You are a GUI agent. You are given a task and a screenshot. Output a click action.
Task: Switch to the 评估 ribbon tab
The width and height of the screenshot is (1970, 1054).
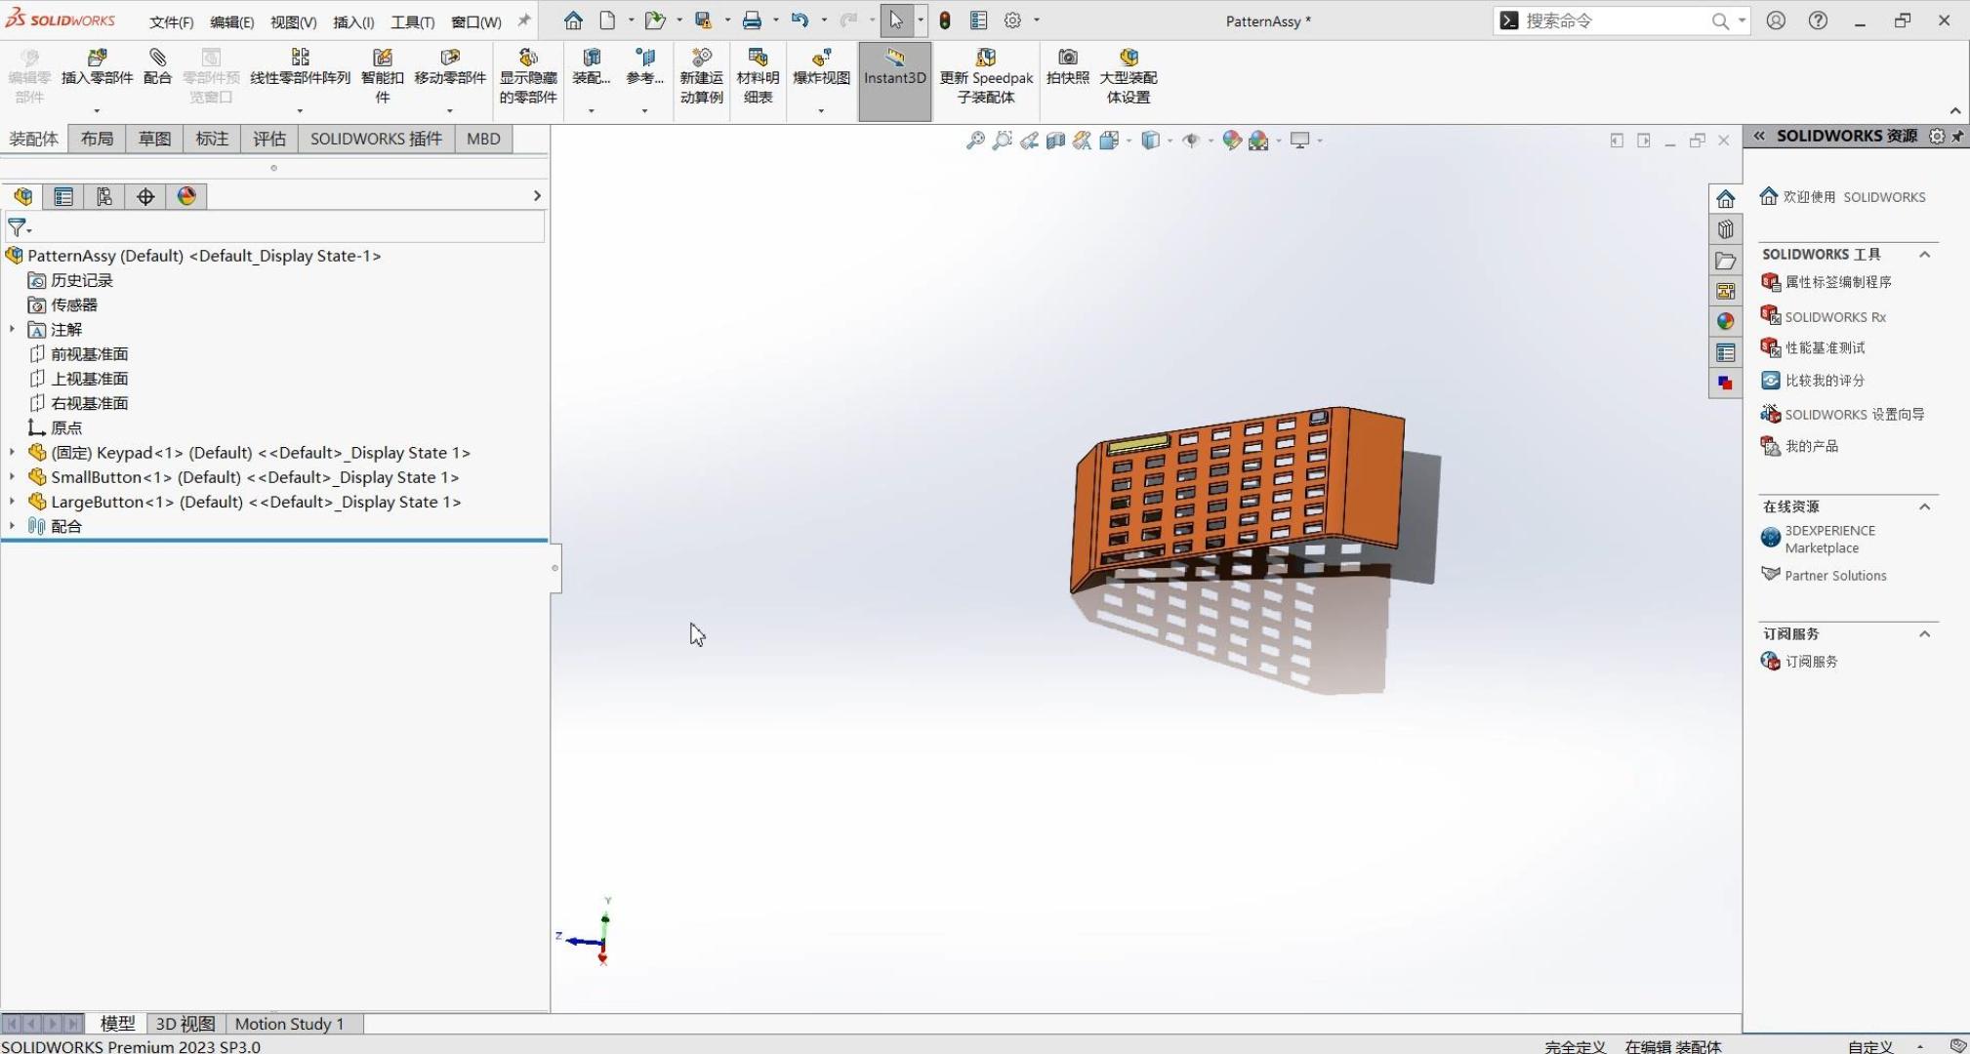269,139
